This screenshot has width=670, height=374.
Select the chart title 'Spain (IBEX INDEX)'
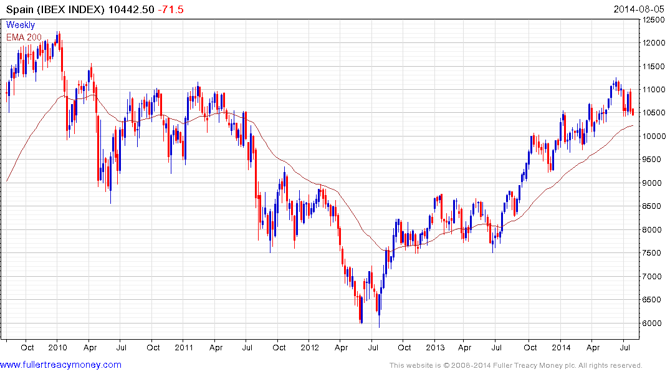(x=55, y=9)
